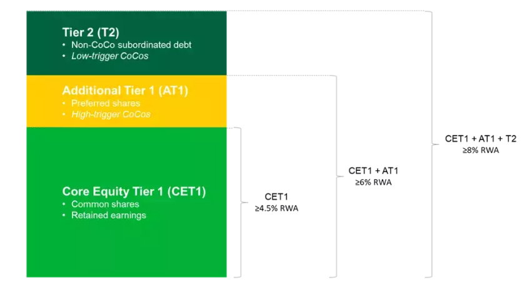Click the High-trigger CoCos italic text
This screenshot has height=282, width=532.
(x=111, y=114)
